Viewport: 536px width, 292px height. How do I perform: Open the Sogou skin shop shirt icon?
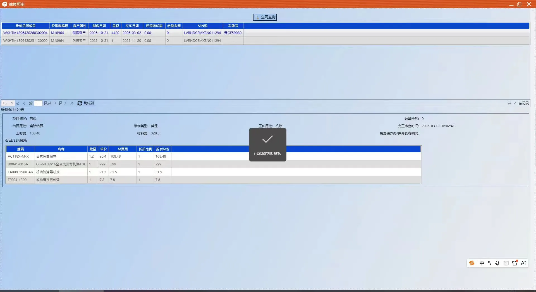[x=515, y=263]
